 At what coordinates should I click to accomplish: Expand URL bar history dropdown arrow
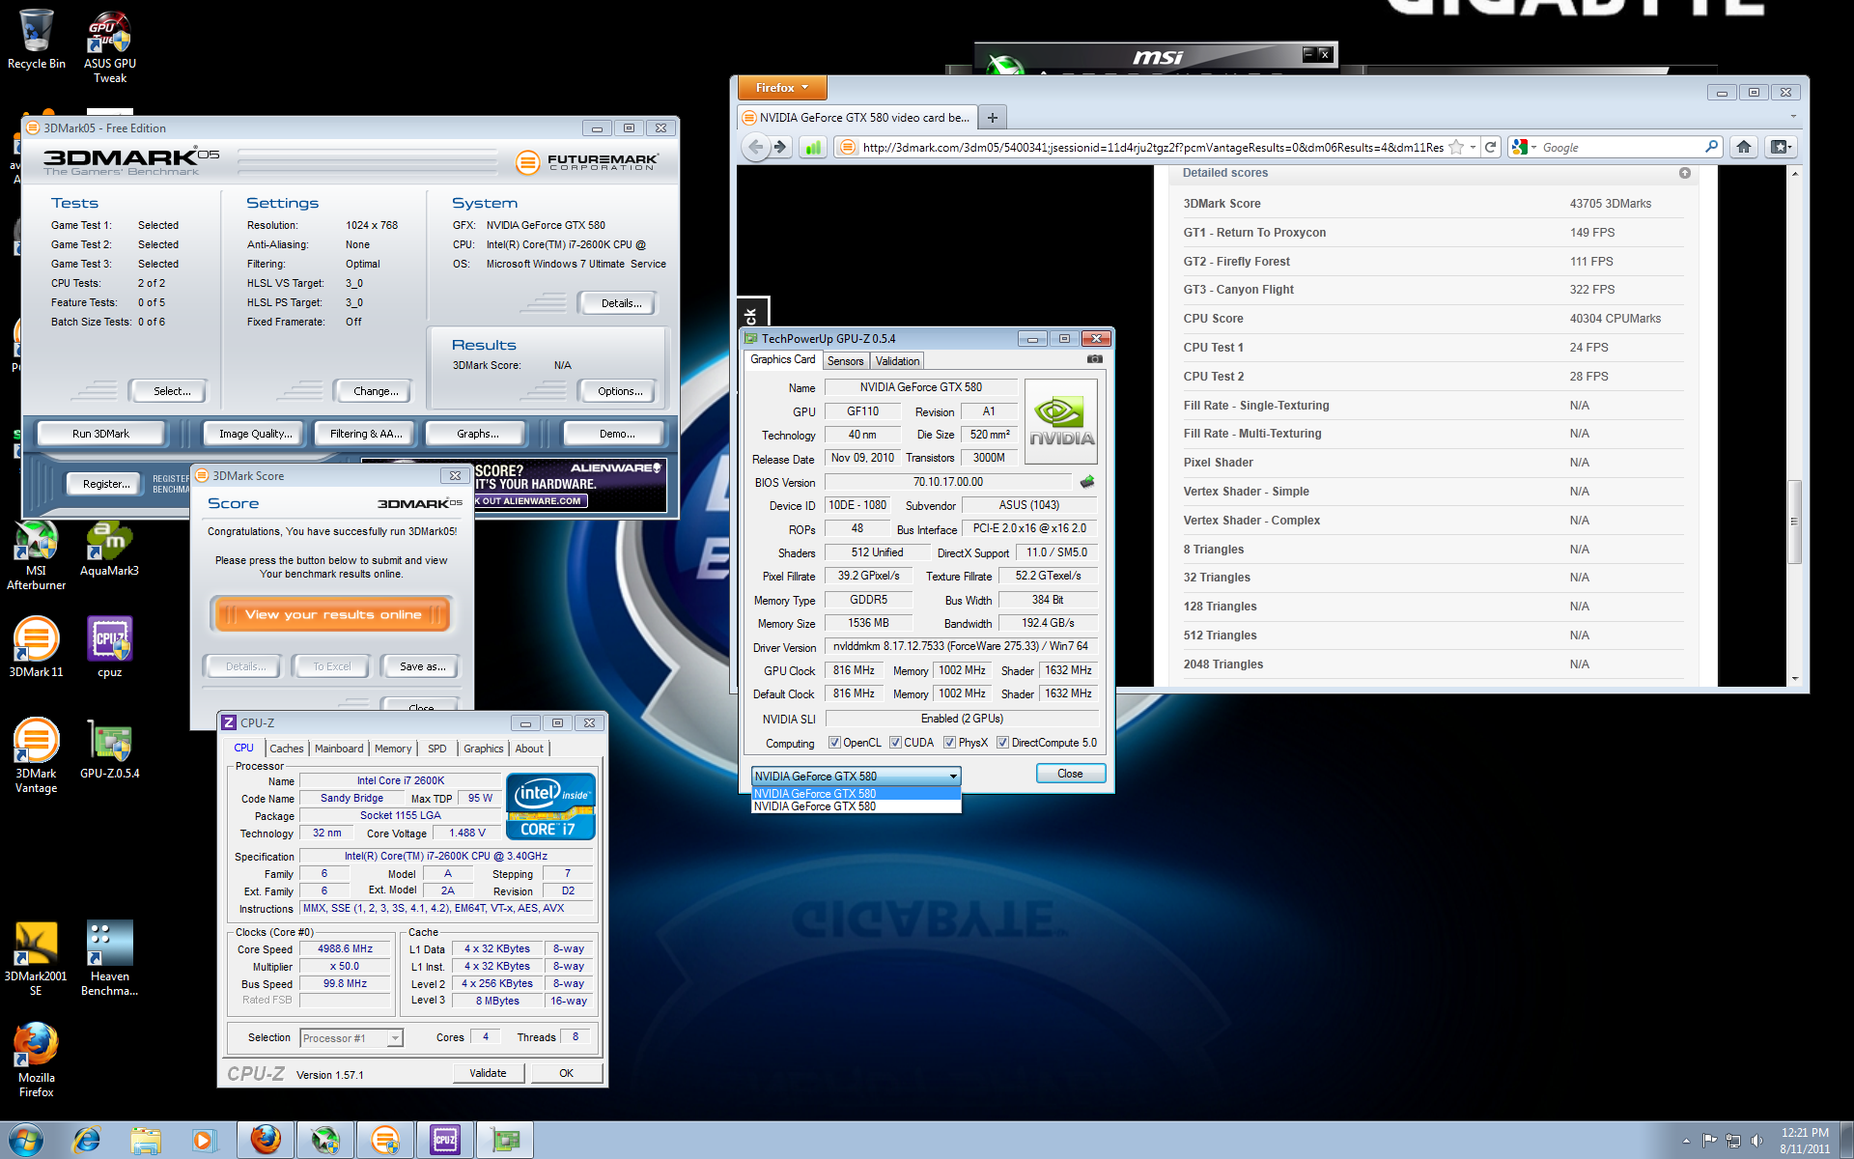[x=1473, y=148]
